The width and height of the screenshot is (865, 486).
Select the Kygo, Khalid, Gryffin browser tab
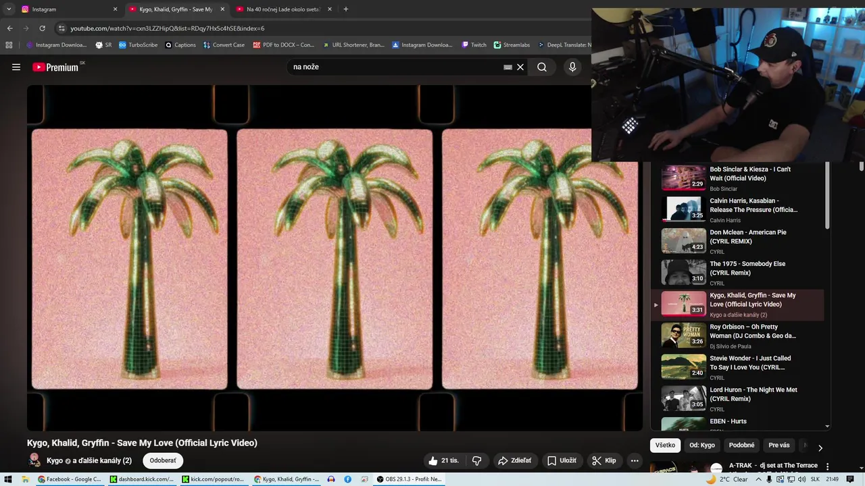coord(176,9)
